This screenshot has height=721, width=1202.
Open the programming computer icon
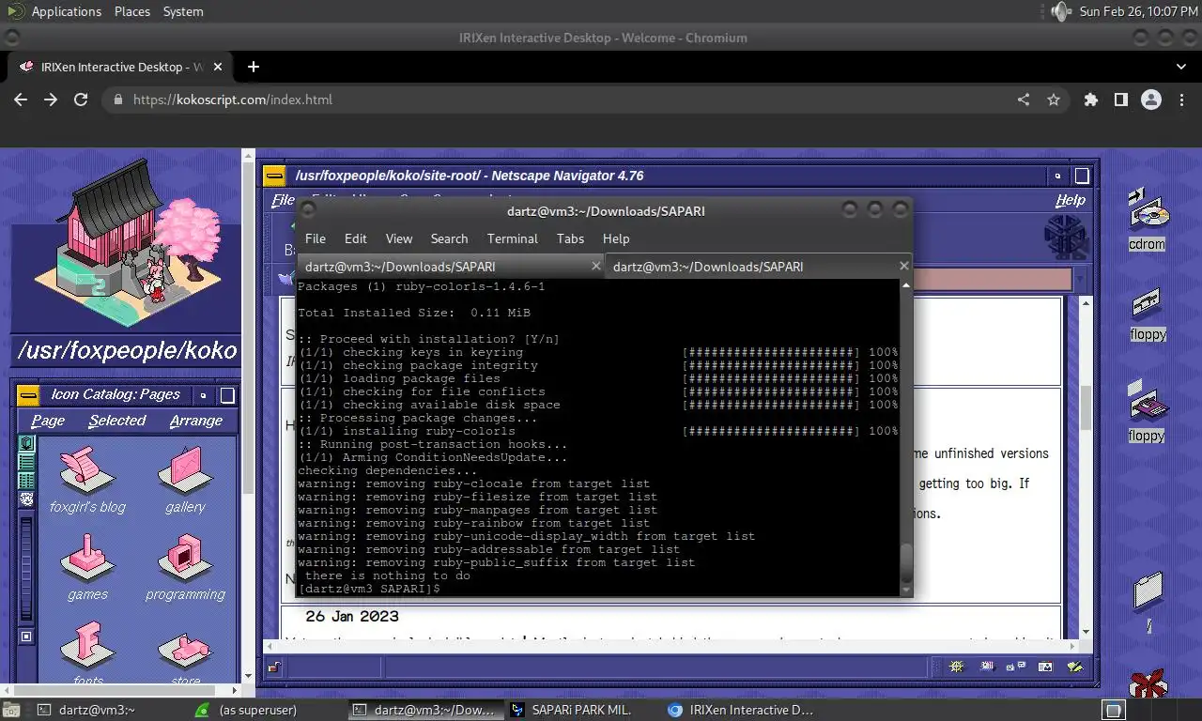coord(185,557)
